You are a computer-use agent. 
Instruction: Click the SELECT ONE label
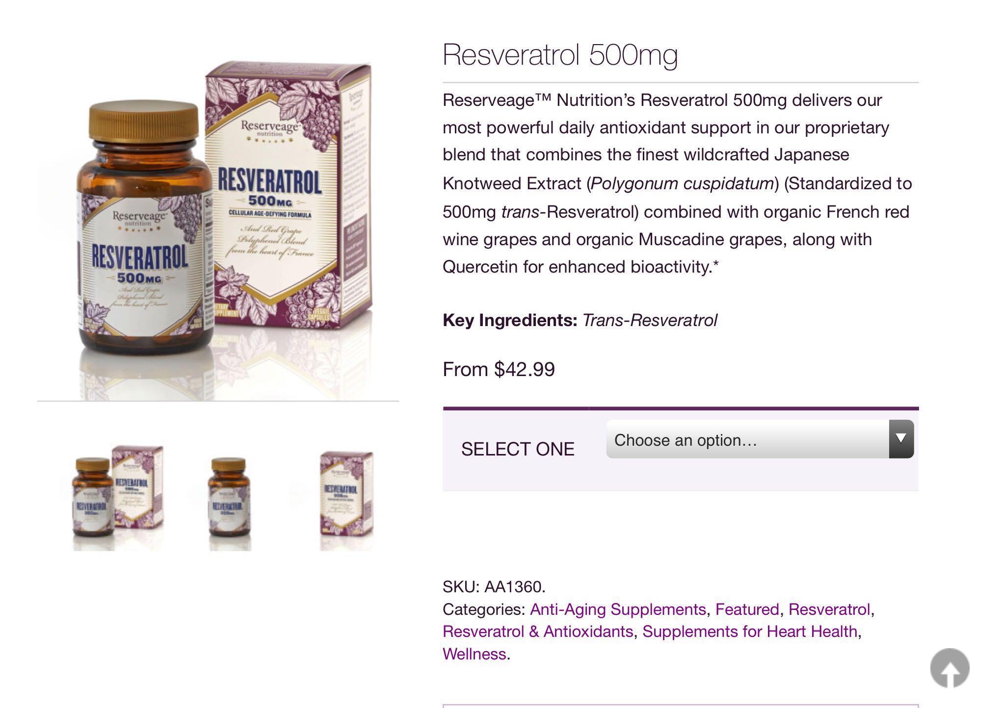tap(518, 449)
